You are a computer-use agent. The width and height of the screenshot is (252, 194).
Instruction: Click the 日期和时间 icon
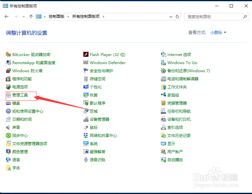click(x=8, y=119)
